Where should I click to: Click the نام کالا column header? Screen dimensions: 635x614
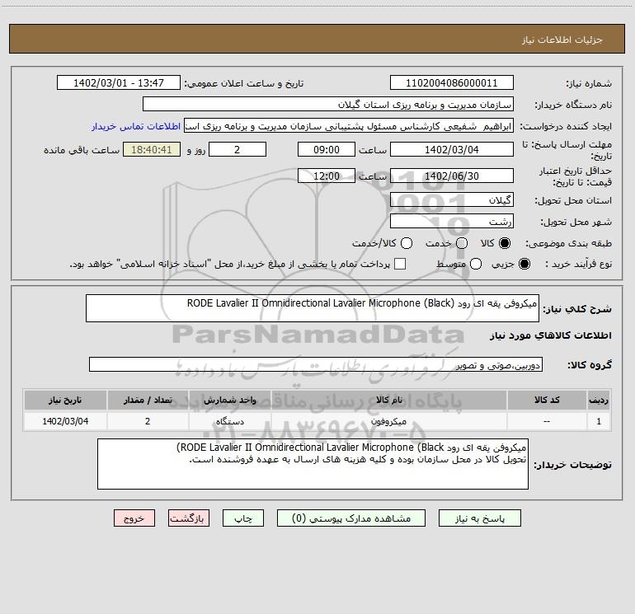pos(388,400)
